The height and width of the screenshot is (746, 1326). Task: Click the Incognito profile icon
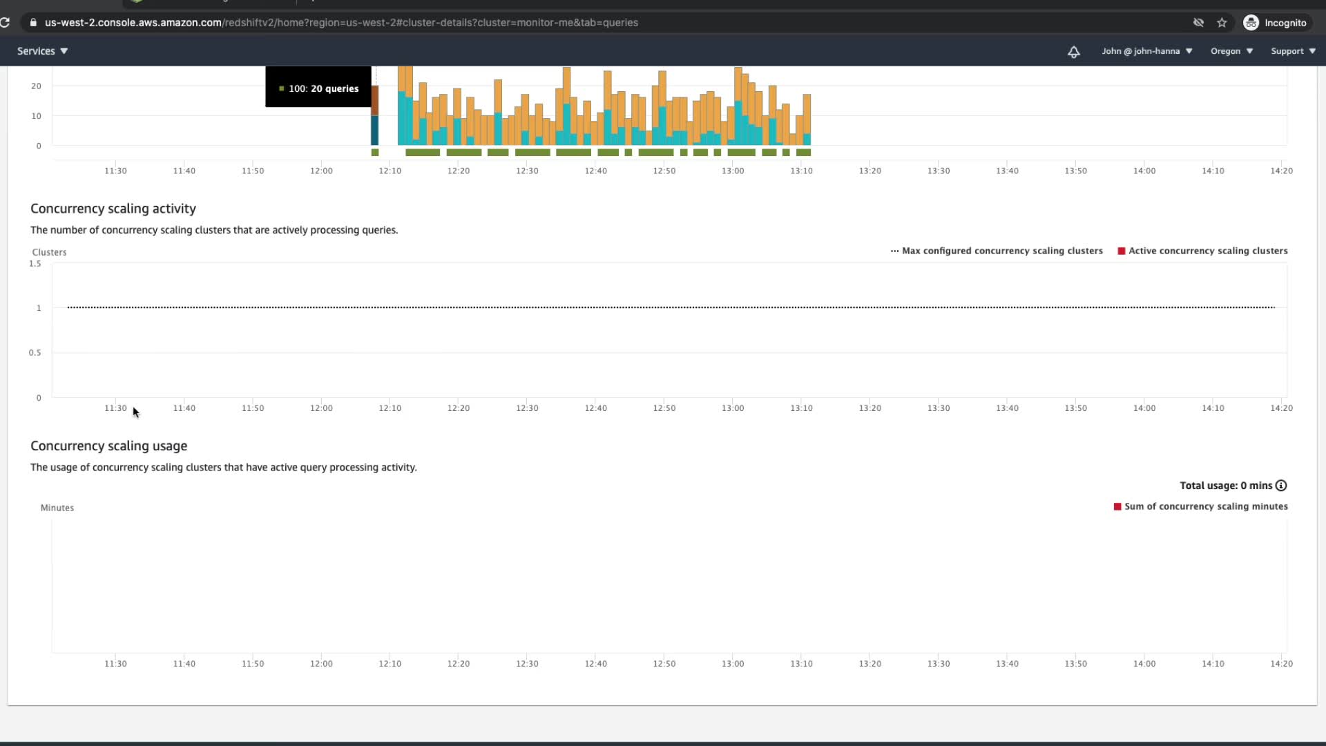click(x=1251, y=23)
